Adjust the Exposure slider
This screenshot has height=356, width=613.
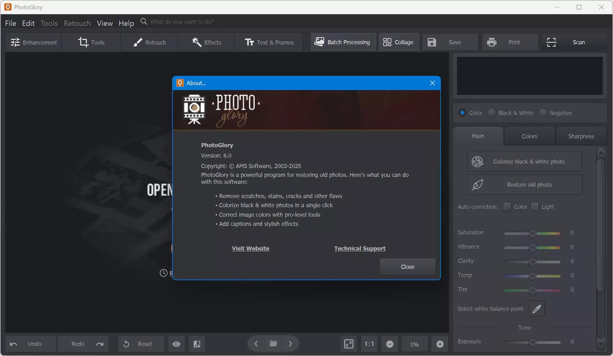532,342
